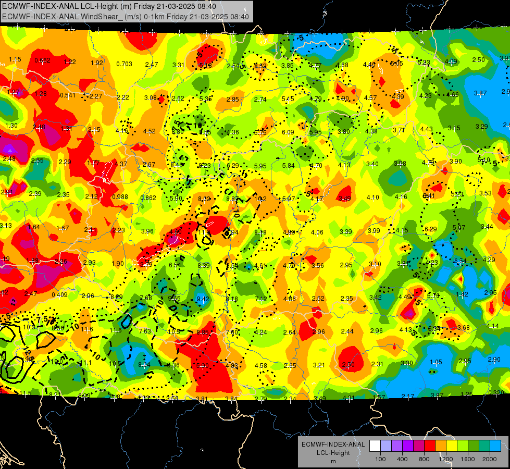The width and height of the screenshot is (510, 469).
Task: Click the '2000' legend scale label
Action: point(489,459)
